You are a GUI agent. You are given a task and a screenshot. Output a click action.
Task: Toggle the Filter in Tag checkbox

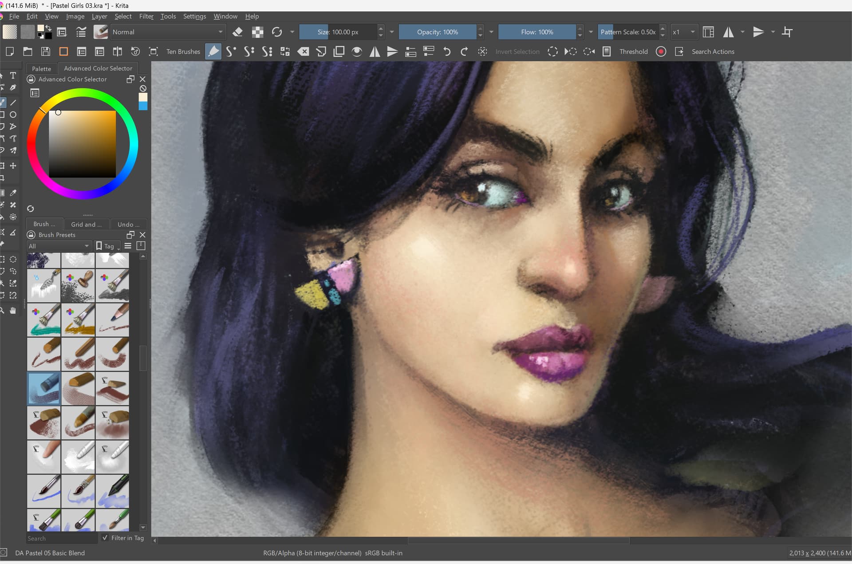pyautogui.click(x=105, y=538)
